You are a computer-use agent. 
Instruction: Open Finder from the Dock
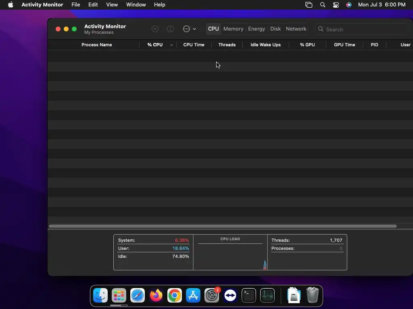[100, 295]
